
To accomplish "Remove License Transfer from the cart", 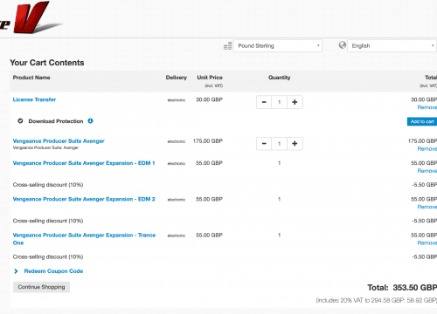I will click(x=427, y=107).
